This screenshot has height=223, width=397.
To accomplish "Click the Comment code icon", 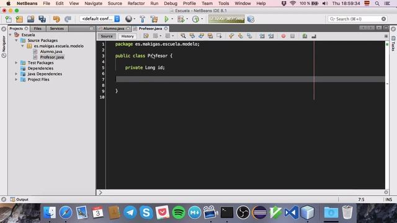I will pos(305,36).
